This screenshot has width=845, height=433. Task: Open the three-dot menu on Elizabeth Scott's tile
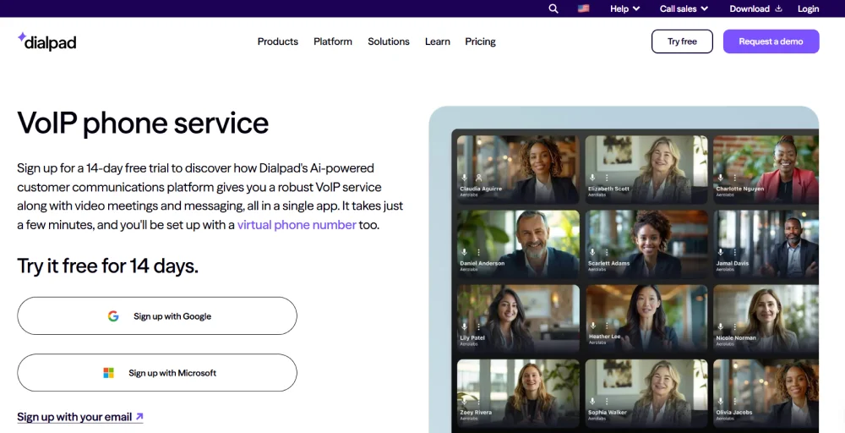(x=607, y=178)
